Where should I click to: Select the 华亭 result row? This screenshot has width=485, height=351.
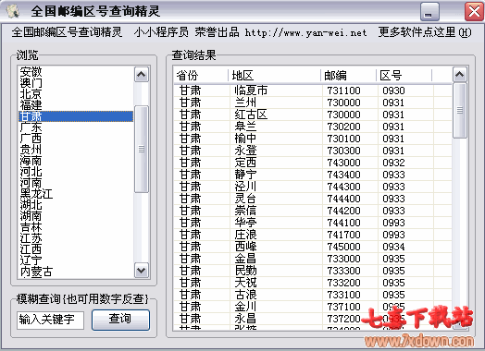313,224
